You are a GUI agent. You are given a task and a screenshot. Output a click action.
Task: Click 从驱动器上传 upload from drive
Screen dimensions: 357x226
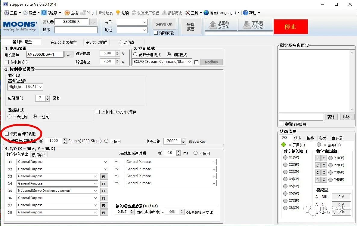click(221, 25)
